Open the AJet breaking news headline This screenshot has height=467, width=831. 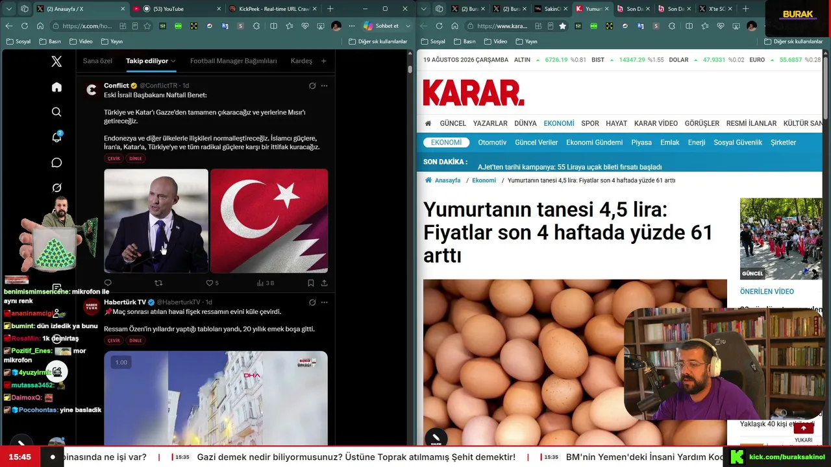(x=570, y=167)
